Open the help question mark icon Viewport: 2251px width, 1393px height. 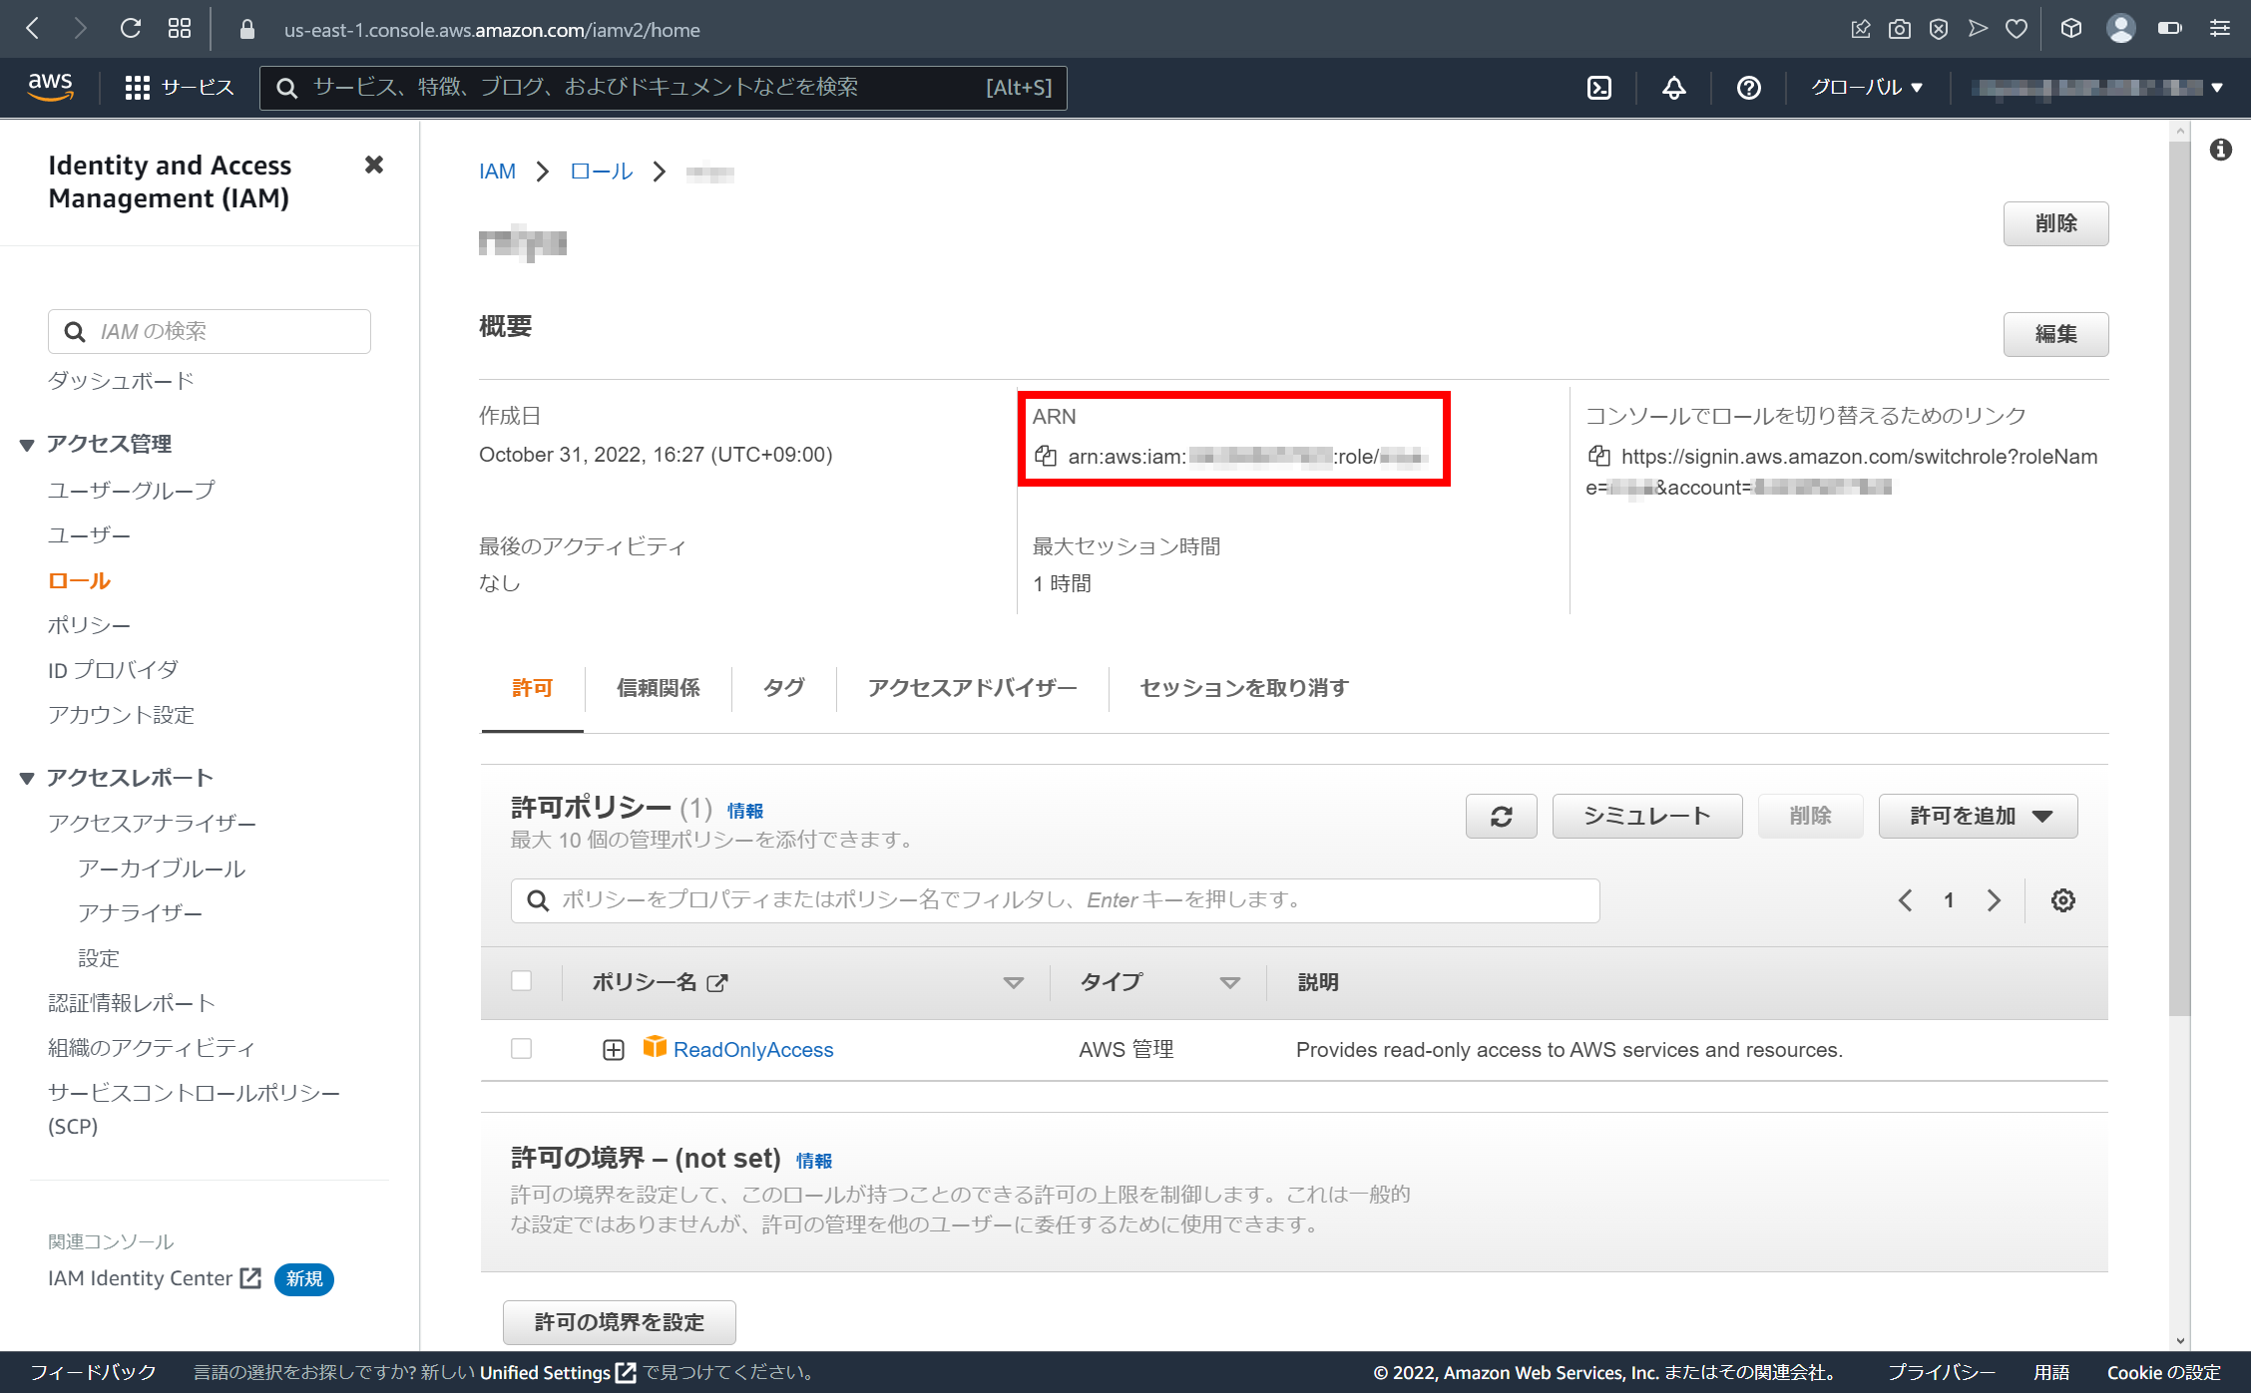(x=1748, y=88)
